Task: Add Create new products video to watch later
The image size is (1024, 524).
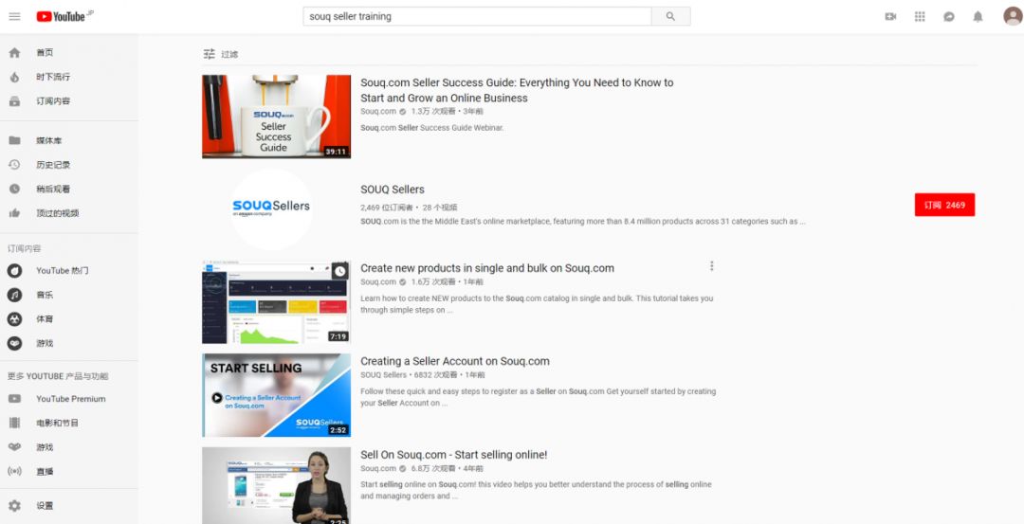Action: [x=339, y=271]
